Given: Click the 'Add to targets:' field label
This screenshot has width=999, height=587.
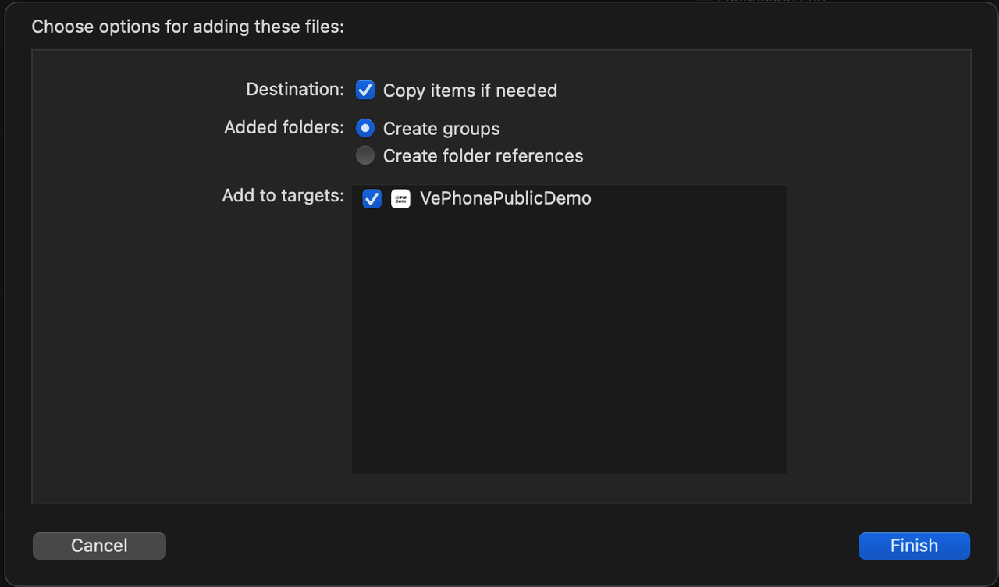Looking at the screenshot, I should pos(283,195).
